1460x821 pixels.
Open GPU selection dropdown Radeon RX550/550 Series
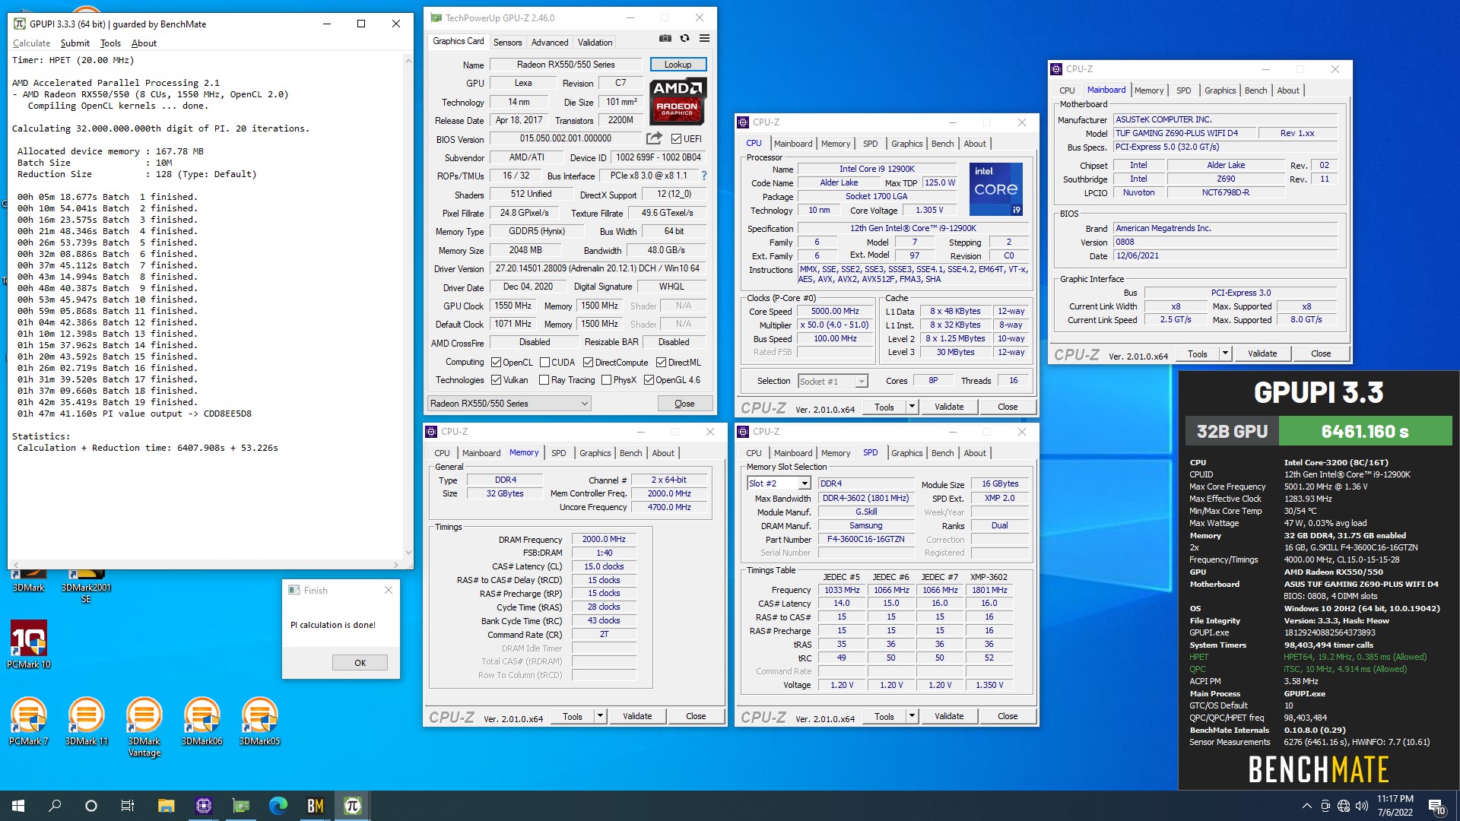tap(509, 404)
